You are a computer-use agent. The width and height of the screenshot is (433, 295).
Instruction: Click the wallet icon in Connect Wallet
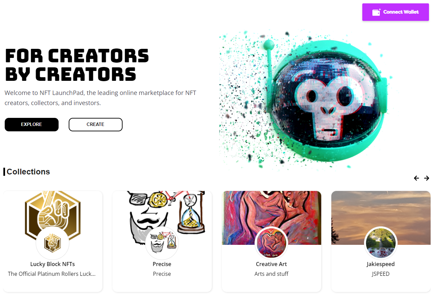pos(376,12)
